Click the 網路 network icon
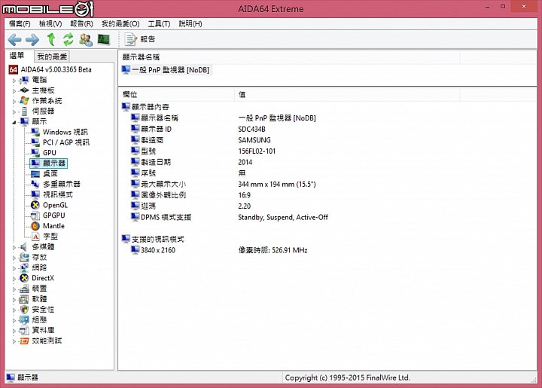Viewport: 542px width, 388px height. click(24, 267)
